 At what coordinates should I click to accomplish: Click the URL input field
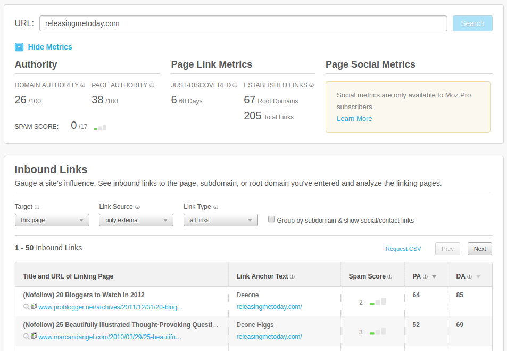[x=243, y=23]
